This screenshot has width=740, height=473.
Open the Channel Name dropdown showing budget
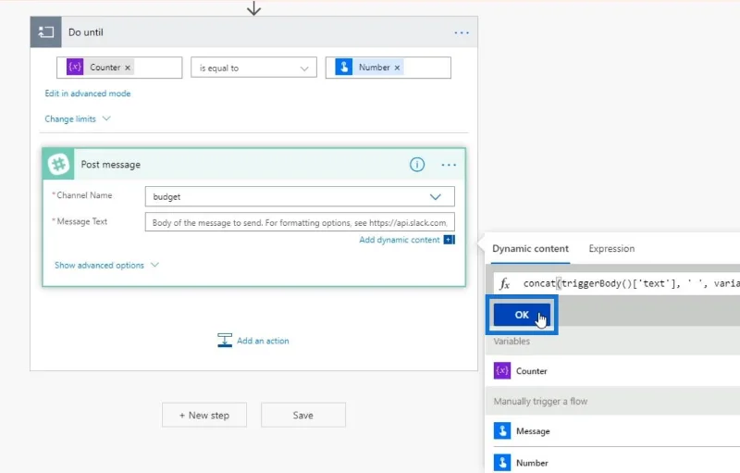coord(300,196)
